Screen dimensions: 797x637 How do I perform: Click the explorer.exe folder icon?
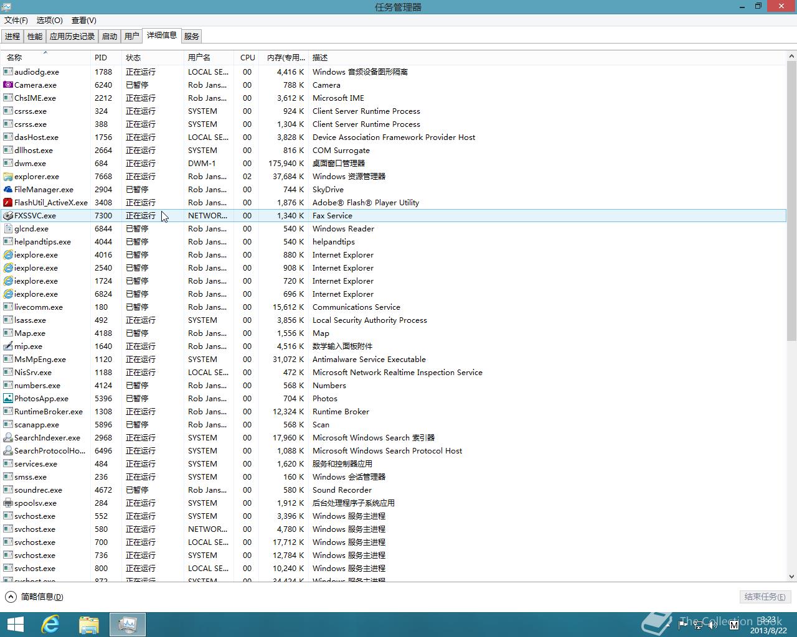(8, 176)
